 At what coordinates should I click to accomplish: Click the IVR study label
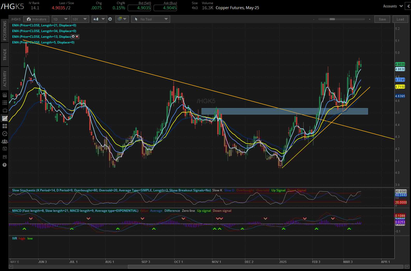(15, 238)
